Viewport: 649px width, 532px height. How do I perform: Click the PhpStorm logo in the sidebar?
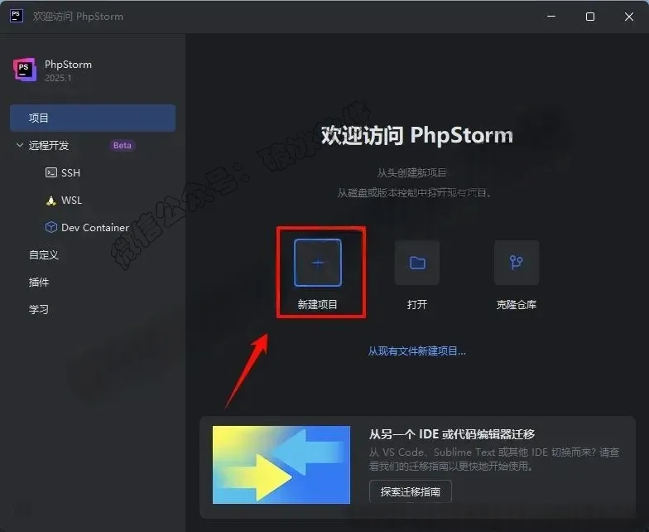coord(25,70)
